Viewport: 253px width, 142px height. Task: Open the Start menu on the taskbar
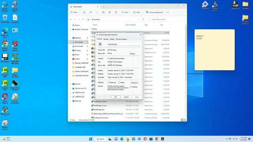click(91, 139)
